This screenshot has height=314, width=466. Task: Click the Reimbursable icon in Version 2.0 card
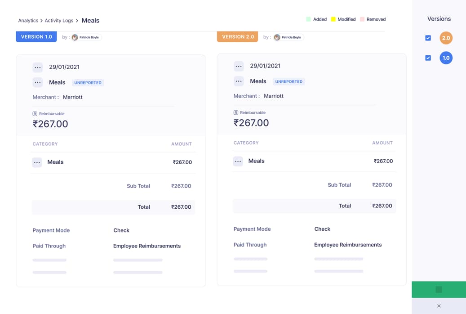[x=236, y=112]
